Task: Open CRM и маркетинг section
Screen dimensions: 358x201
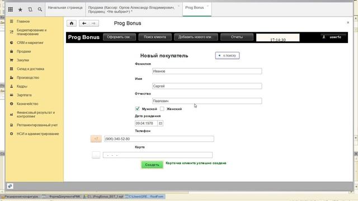Action: 30,42
